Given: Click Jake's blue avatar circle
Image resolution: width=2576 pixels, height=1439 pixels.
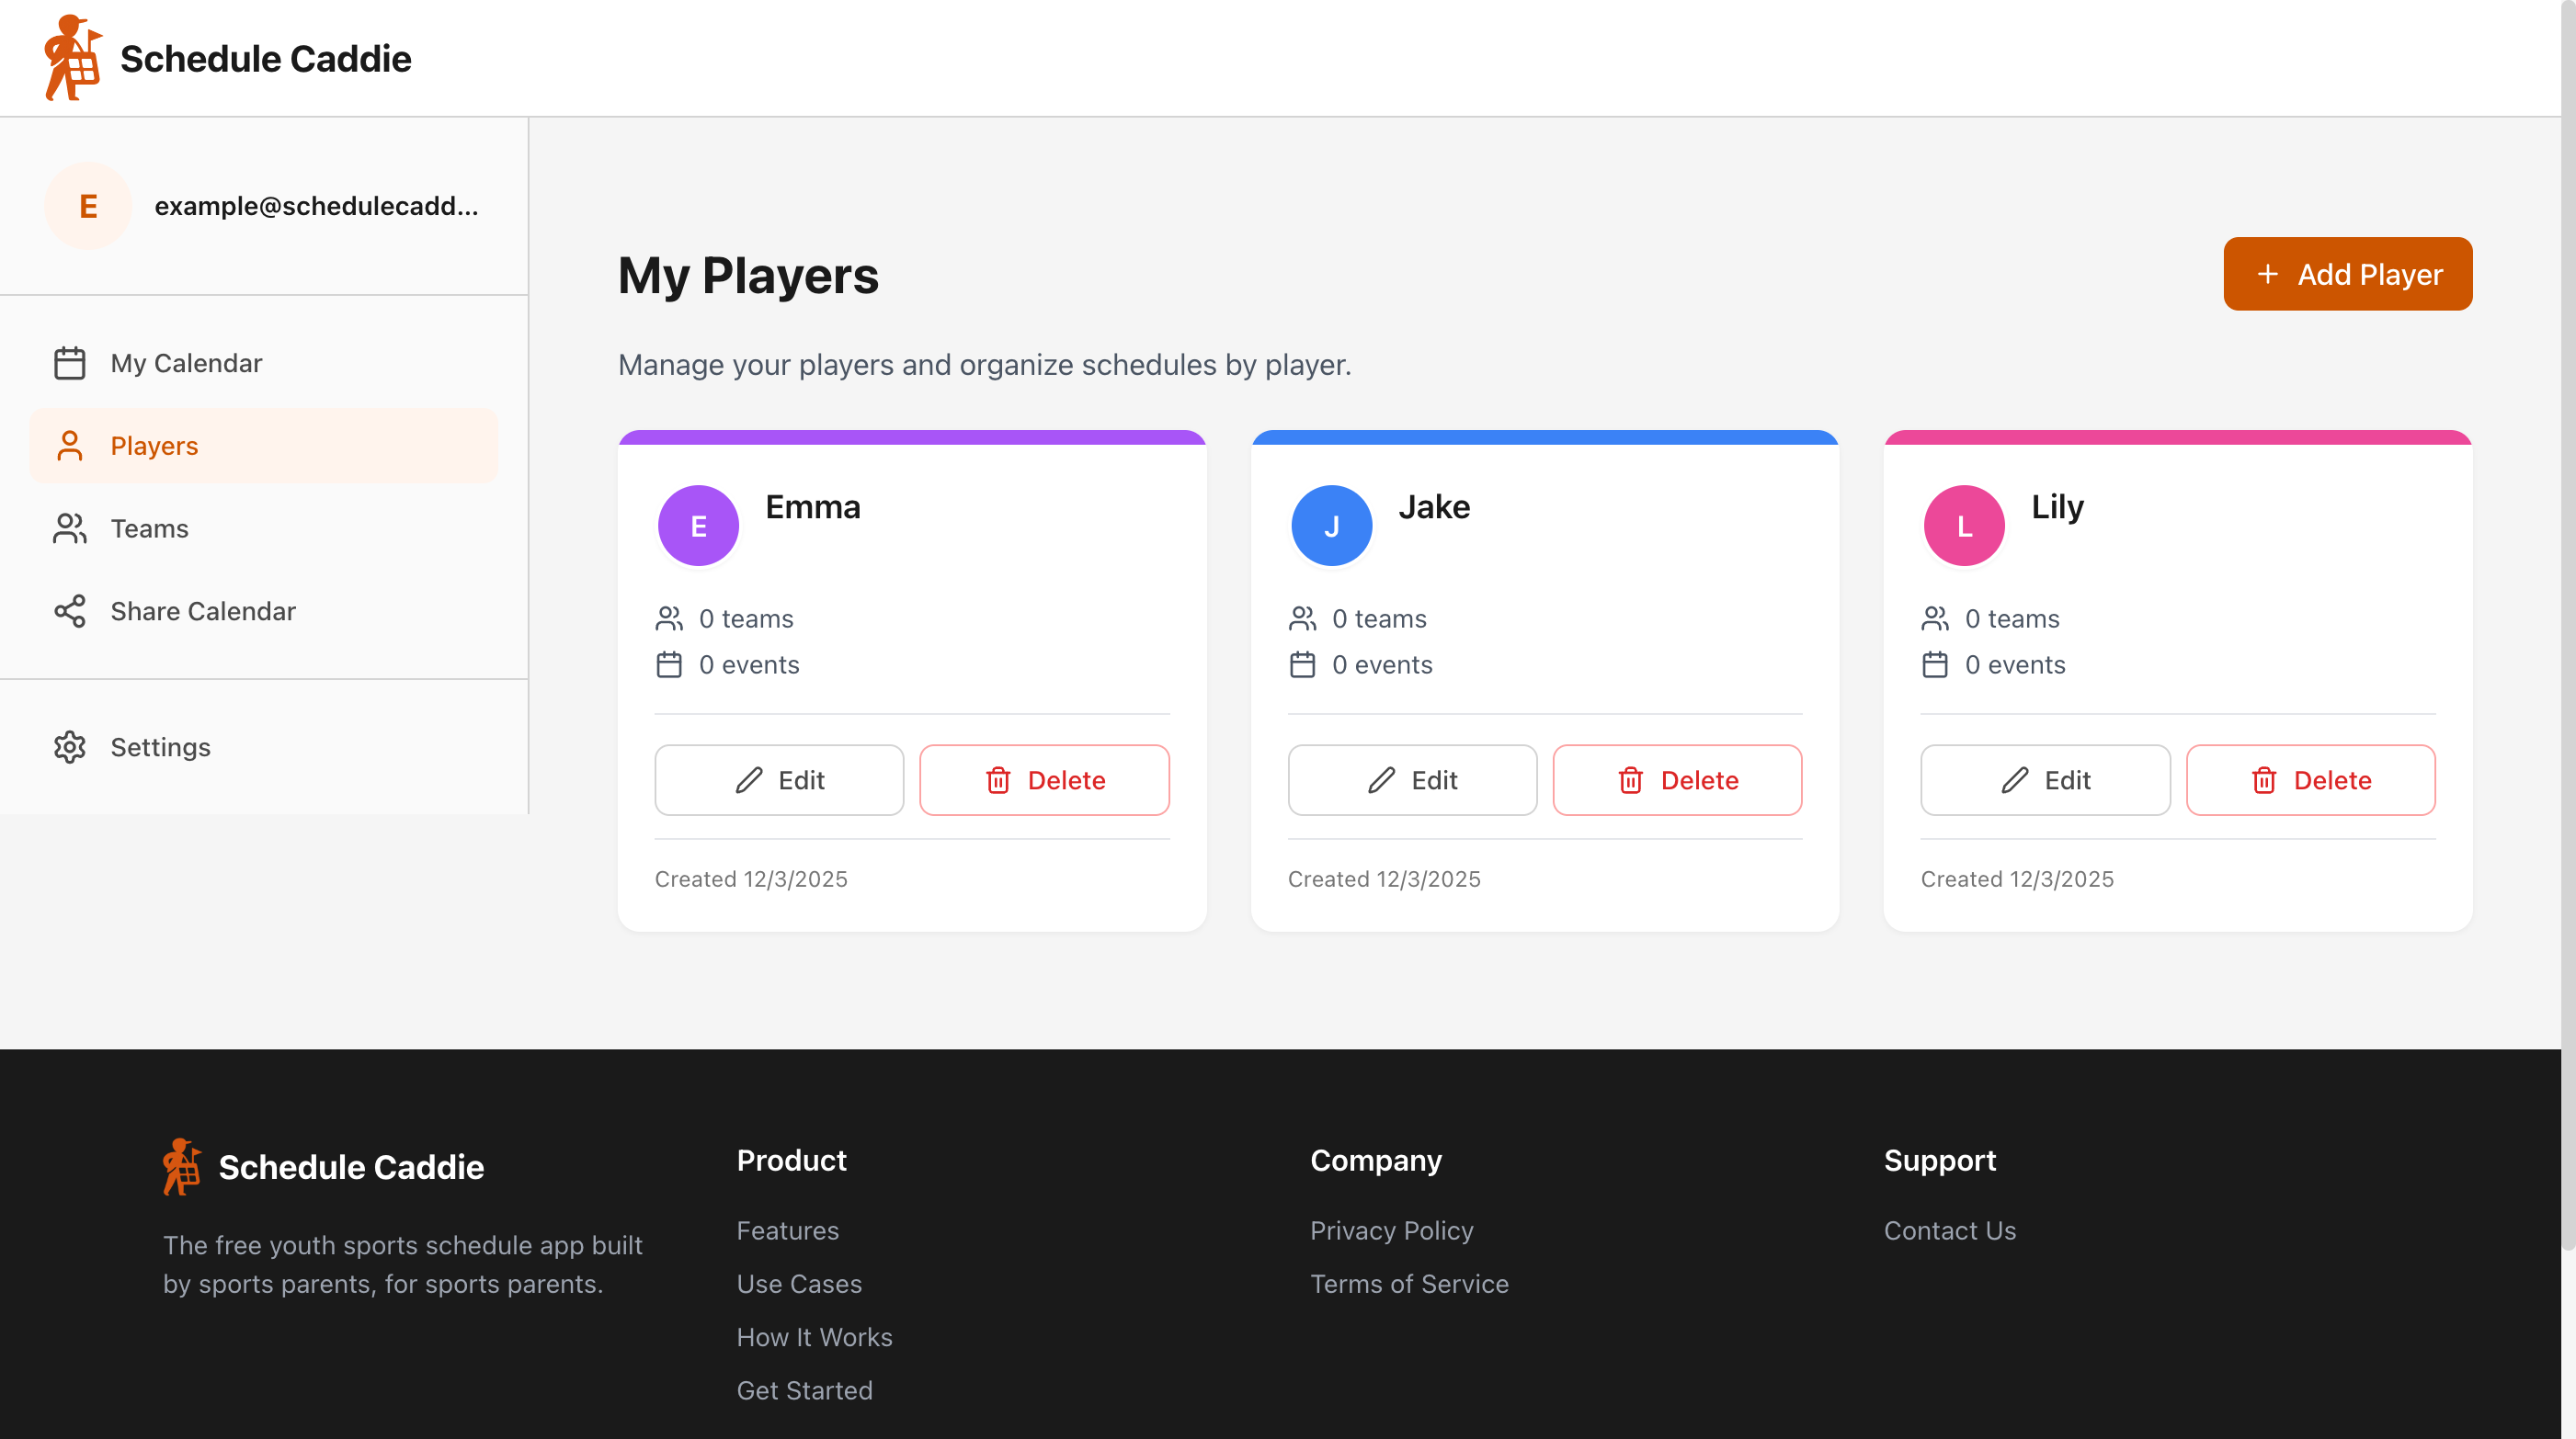Looking at the screenshot, I should [x=1331, y=526].
